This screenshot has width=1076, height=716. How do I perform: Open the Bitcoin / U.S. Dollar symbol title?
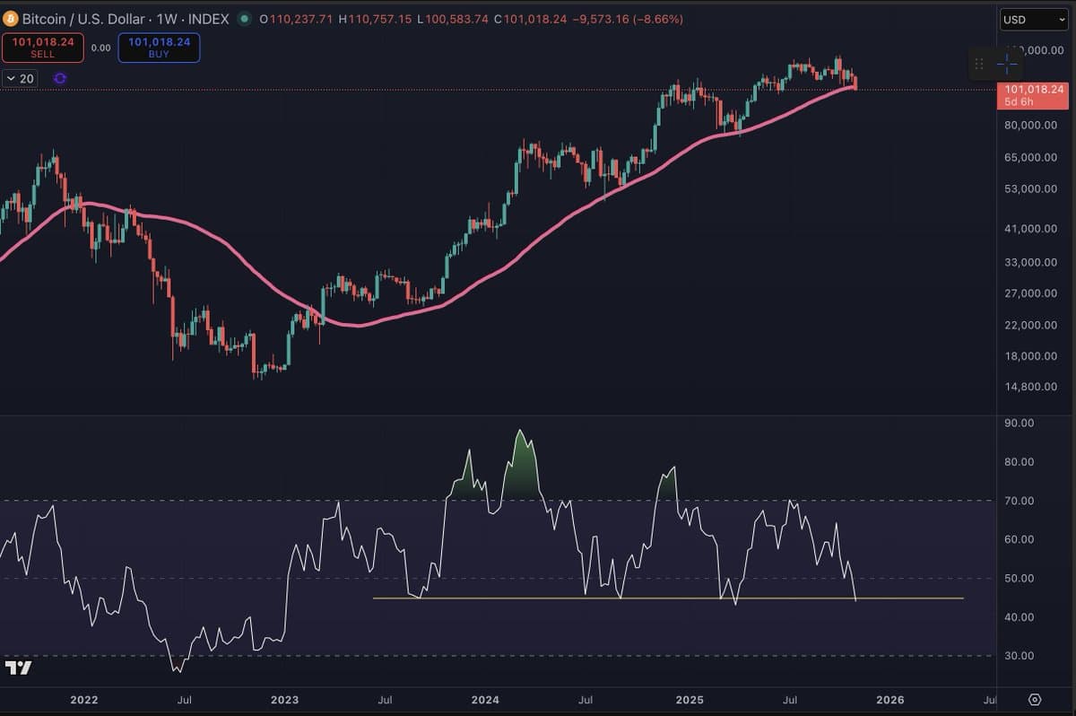coord(85,18)
